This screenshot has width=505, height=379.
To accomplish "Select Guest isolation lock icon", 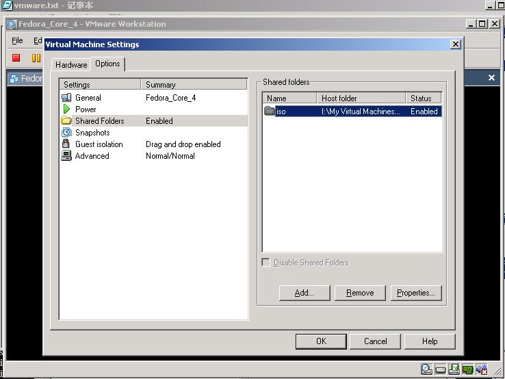I will click(66, 144).
